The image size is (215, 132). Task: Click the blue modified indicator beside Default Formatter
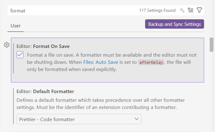[x=14, y=106]
